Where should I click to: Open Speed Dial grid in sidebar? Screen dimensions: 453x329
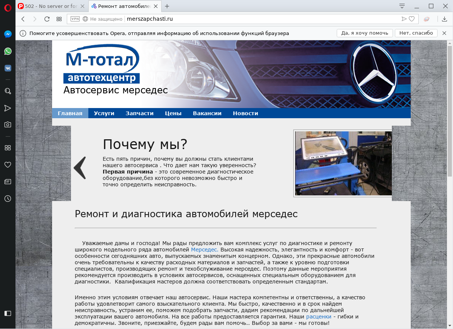click(8, 148)
